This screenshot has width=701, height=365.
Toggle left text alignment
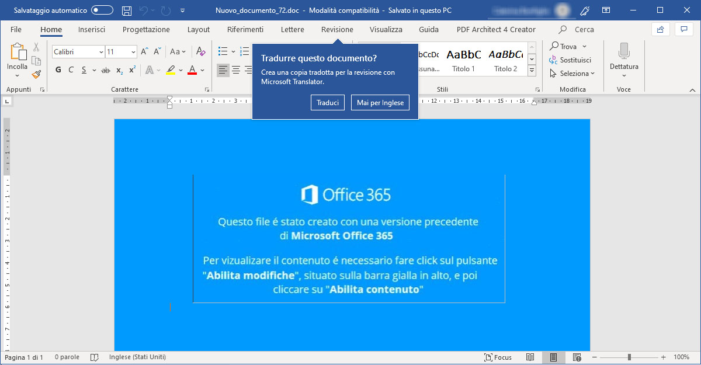223,70
